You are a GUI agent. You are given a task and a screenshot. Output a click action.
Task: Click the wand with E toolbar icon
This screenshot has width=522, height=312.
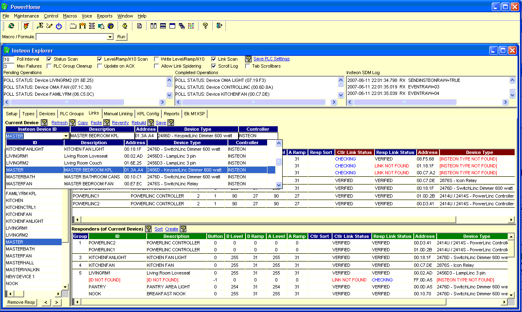(40, 26)
